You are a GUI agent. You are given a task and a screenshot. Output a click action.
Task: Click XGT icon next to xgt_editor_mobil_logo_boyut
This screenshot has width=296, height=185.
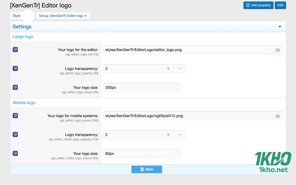15,153
